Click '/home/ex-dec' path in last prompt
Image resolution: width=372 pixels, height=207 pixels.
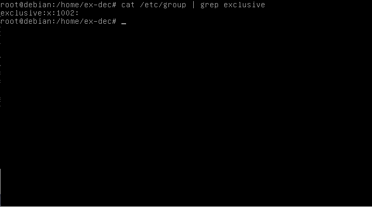click(x=84, y=21)
